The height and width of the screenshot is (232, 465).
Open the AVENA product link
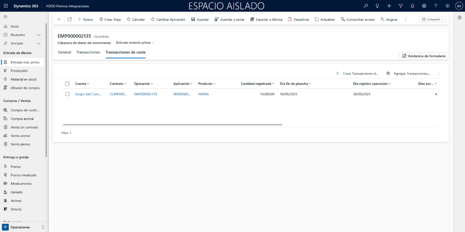pos(203,94)
